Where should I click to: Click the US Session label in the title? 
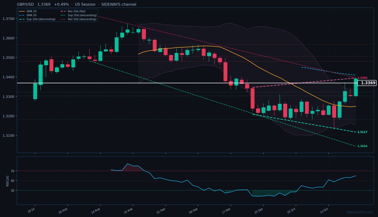pyautogui.click(x=85, y=4)
